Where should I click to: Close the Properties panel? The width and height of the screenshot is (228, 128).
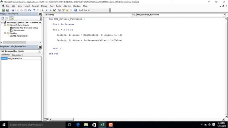coord(40,47)
